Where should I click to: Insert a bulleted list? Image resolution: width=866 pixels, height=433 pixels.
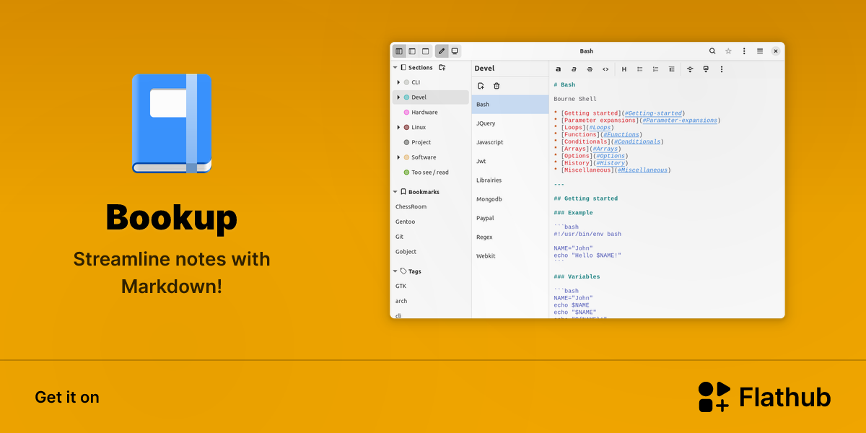point(640,69)
